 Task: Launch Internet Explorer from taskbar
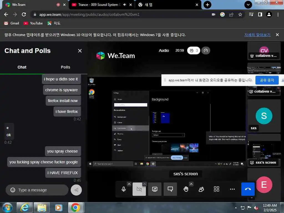24,207
